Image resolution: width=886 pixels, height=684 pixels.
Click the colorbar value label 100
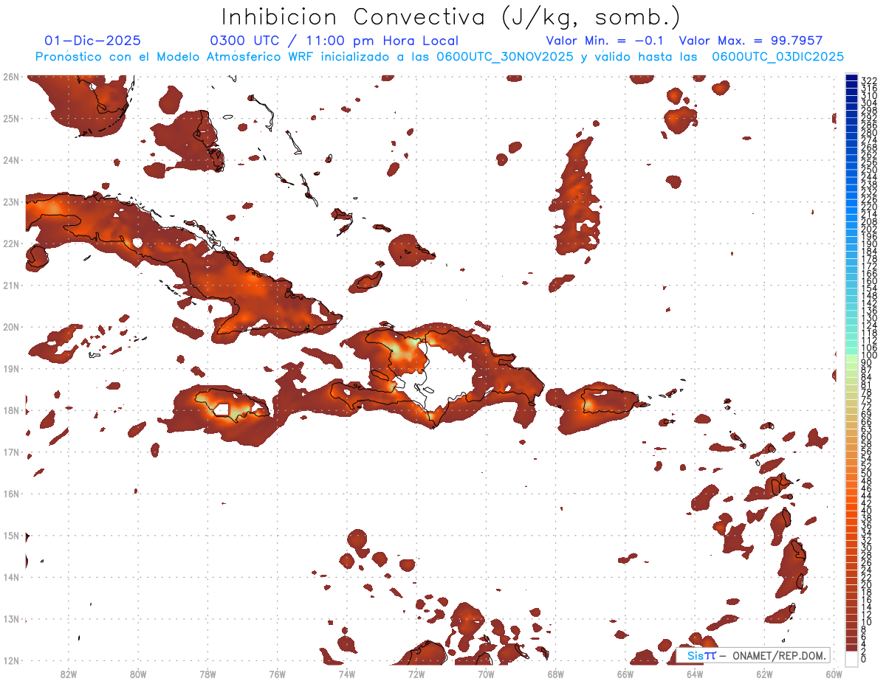click(869, 356)
